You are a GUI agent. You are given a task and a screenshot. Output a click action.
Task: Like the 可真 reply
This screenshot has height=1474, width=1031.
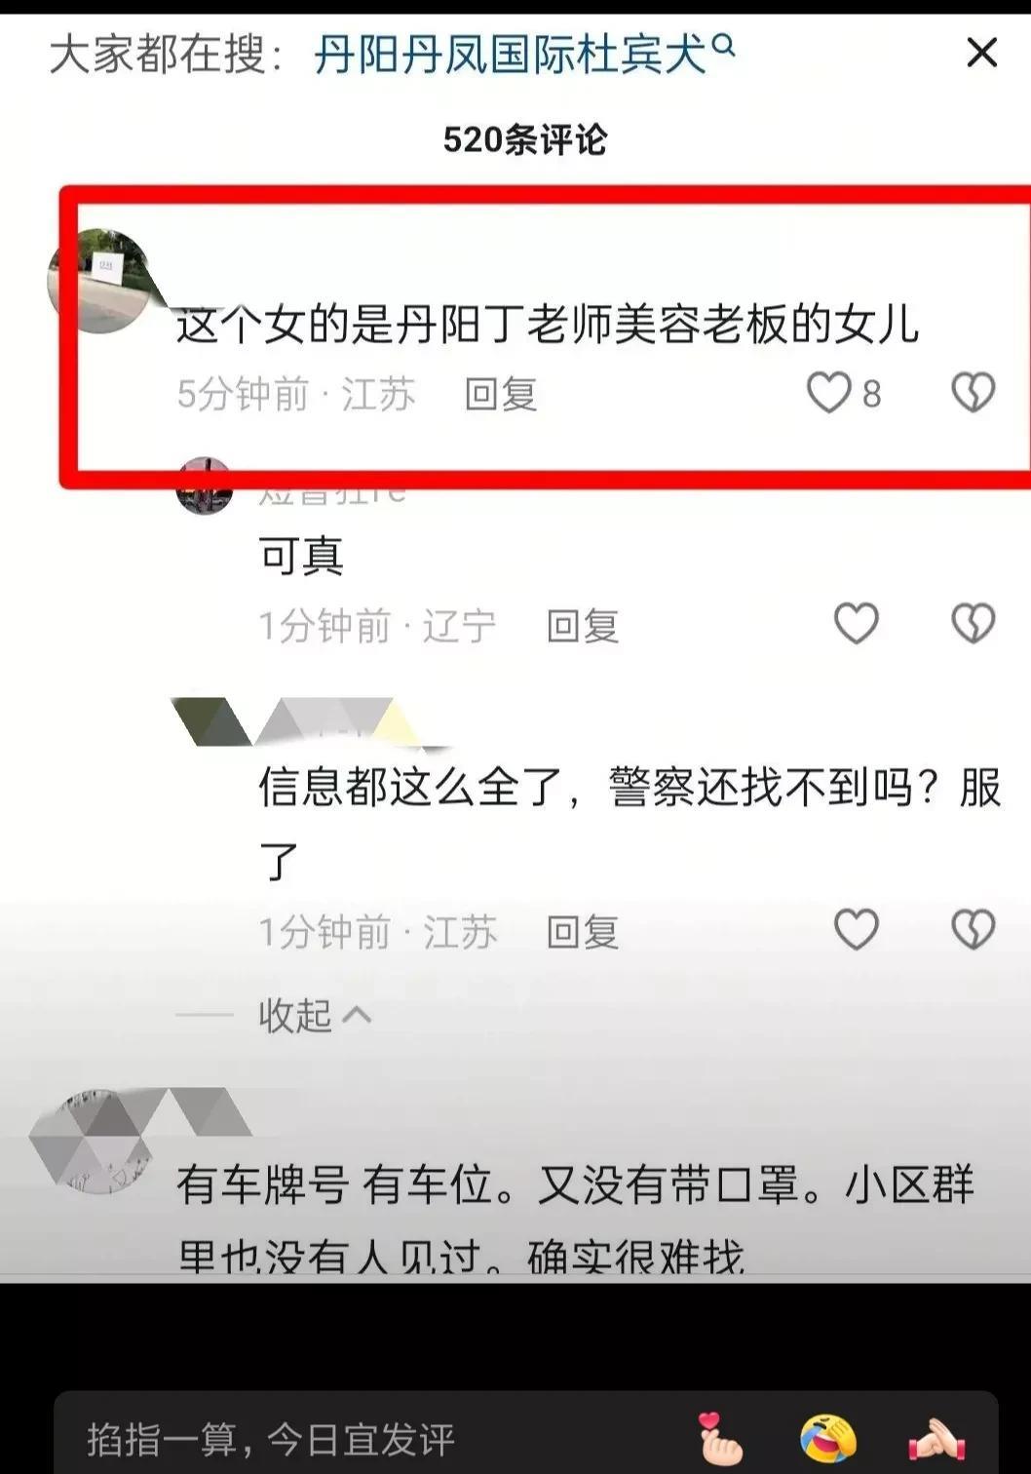tap(857, 624)
